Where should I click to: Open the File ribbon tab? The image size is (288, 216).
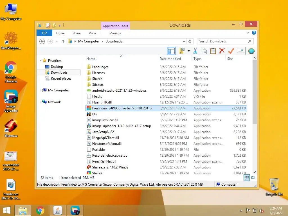[44, 33]
